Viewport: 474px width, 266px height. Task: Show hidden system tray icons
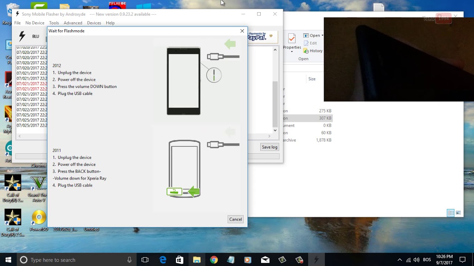tap(400, 260)
